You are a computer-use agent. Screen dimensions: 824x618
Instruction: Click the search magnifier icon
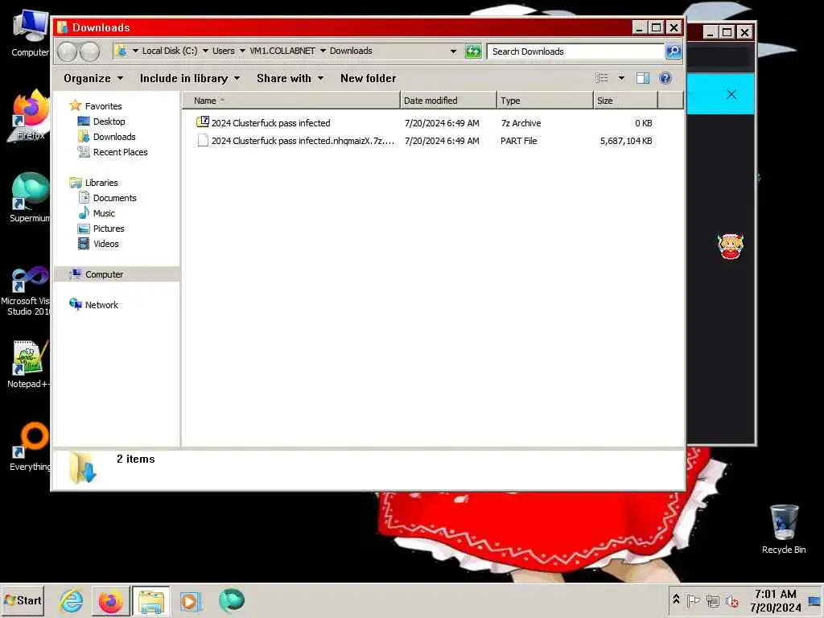coord(674,51)
